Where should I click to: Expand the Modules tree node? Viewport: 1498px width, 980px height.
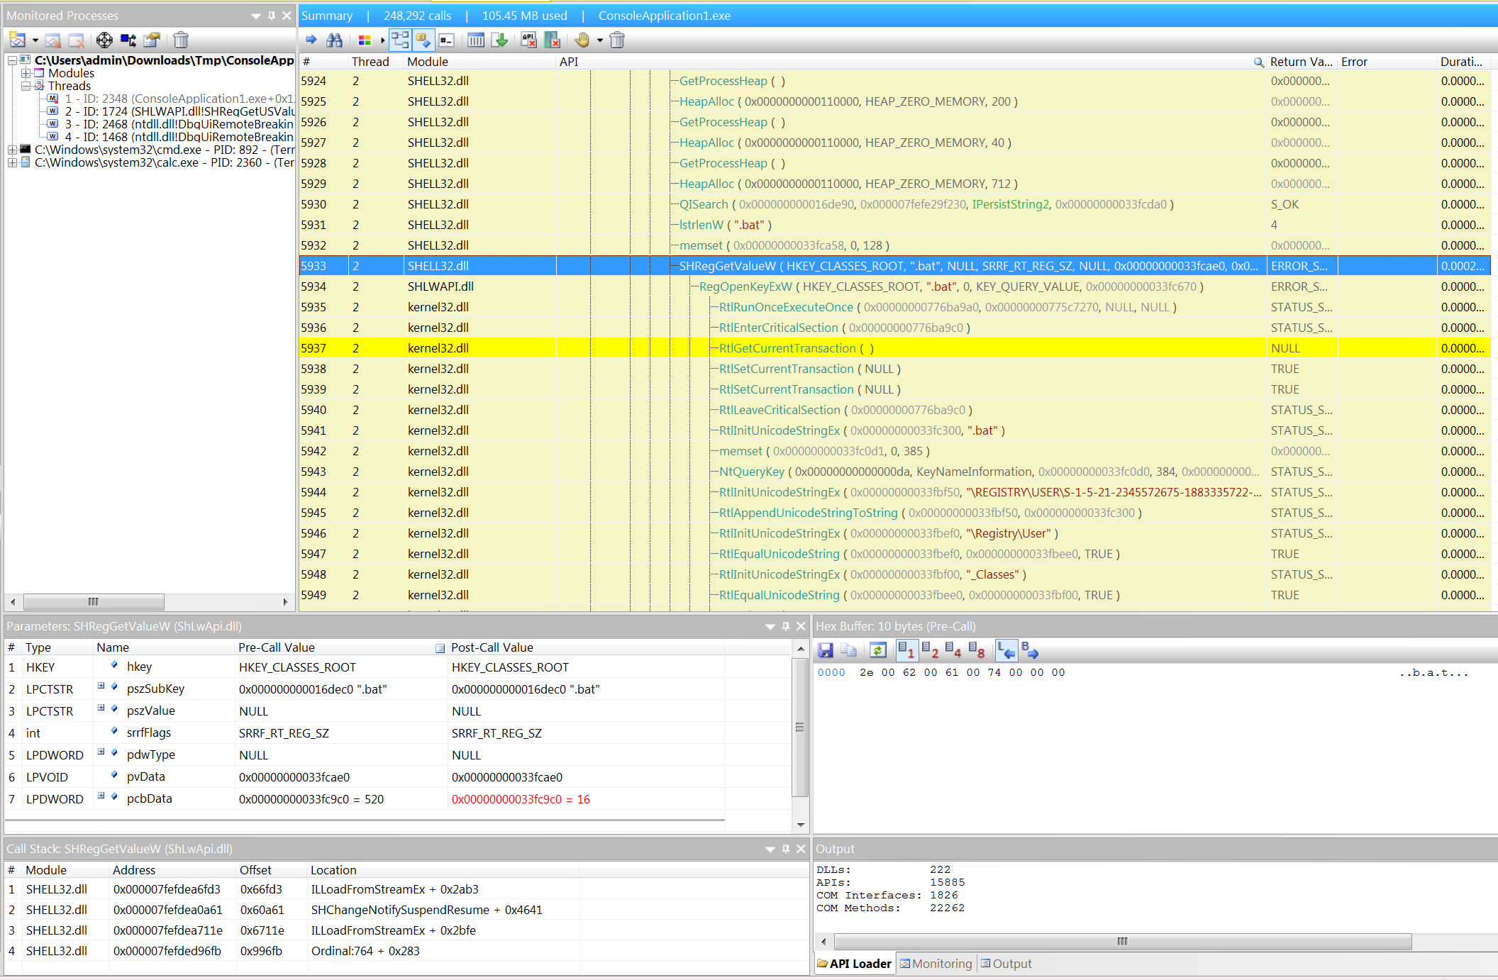click(x=26, y=73)
